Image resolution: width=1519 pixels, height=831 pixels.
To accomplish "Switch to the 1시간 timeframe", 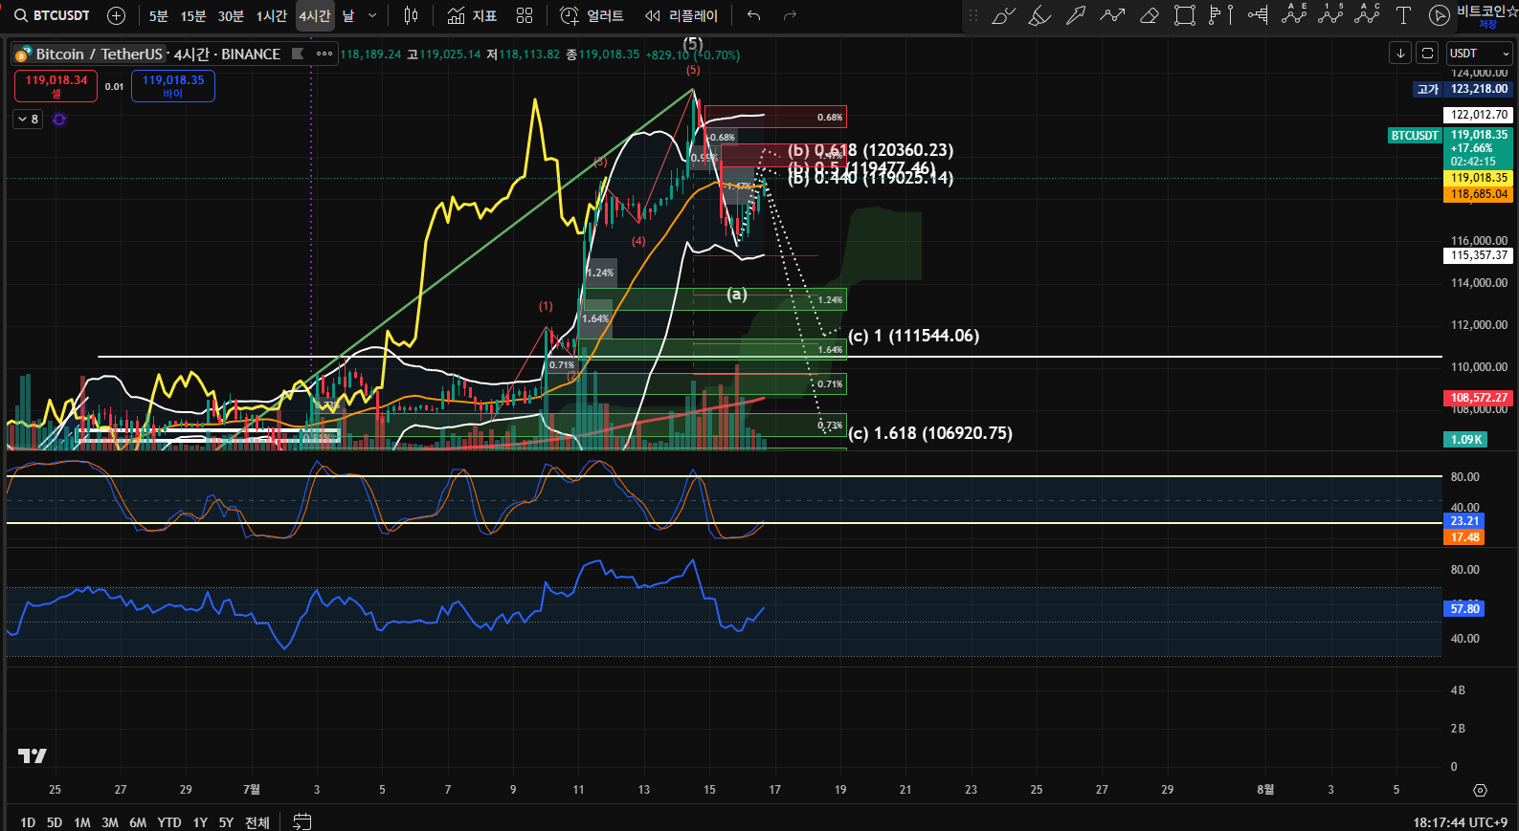I will [x=272, y=15].
